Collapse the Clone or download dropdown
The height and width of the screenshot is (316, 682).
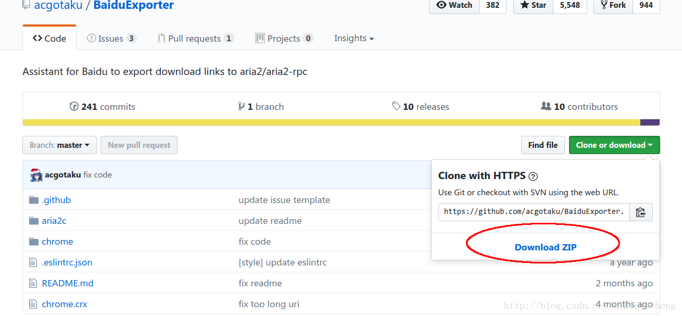(x=614, y=145)
